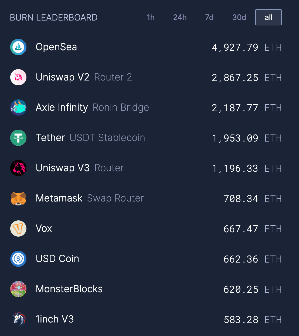
Task: Switch leaderboard to the 1h timeframe
Action: tap(151, 17)
